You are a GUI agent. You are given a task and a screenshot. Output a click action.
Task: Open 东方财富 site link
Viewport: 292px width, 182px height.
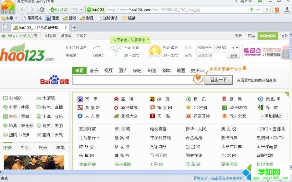click(x=87, y=129)
